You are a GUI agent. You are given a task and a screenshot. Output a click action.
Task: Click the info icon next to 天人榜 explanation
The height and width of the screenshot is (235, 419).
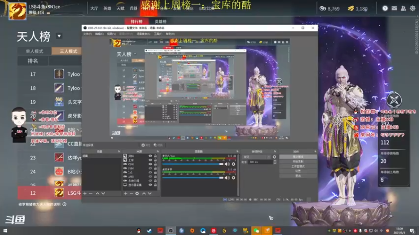(64, 204)
